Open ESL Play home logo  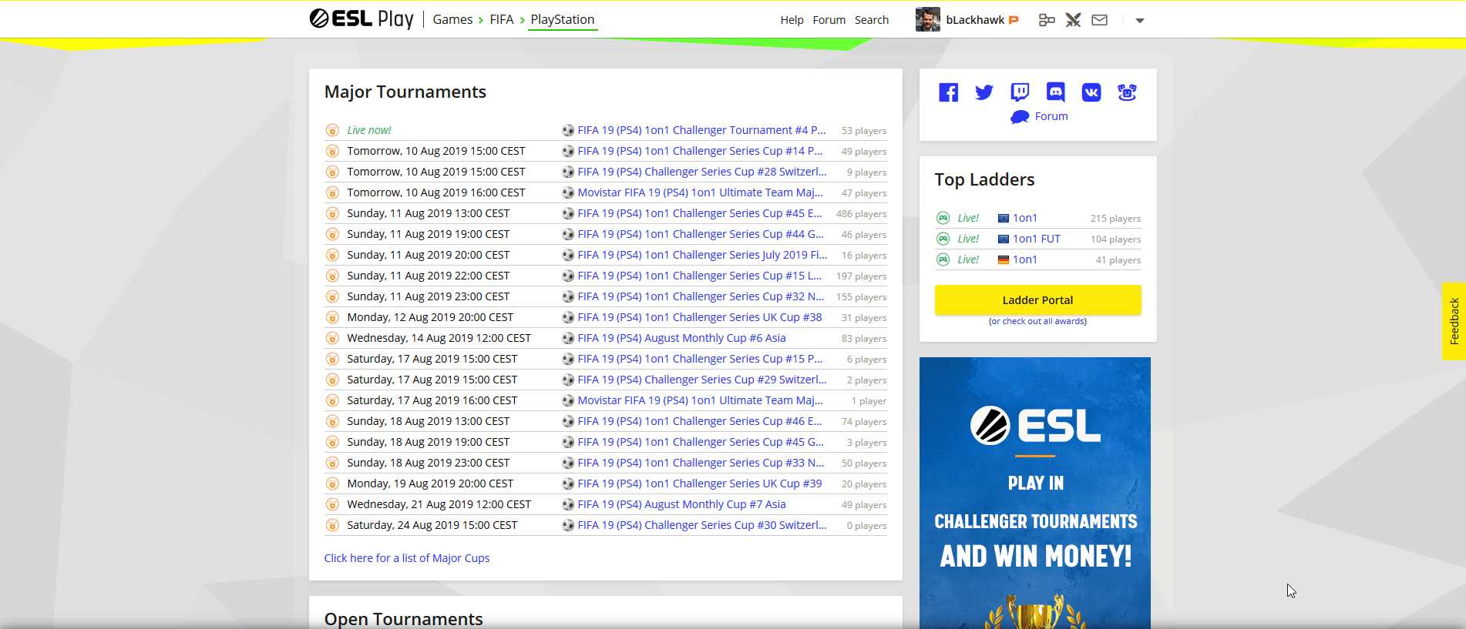pyautogui.click(x=361, y=18)
